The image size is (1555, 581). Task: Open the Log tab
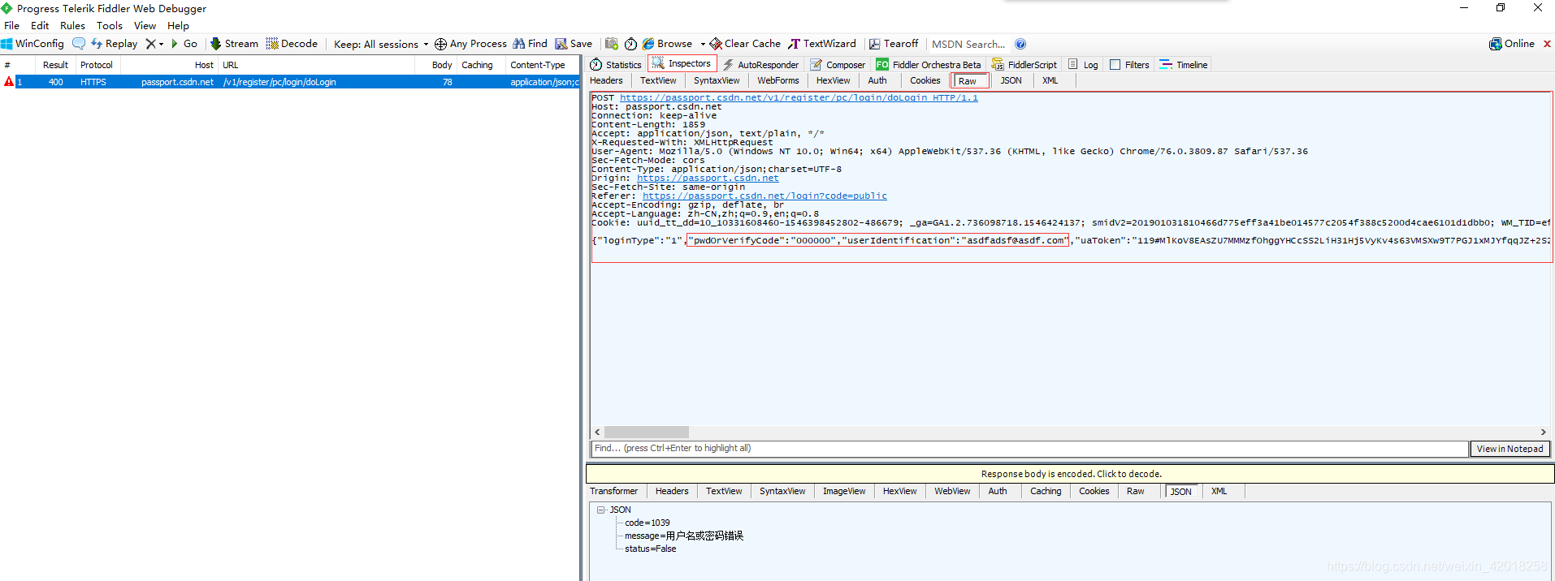pos(1083,64)
